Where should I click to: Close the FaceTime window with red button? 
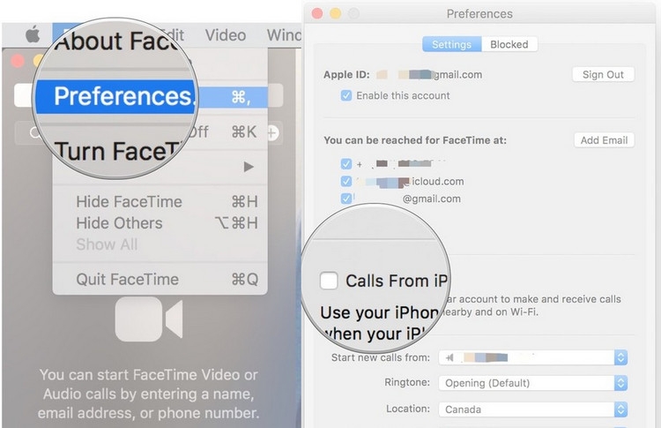18,61
